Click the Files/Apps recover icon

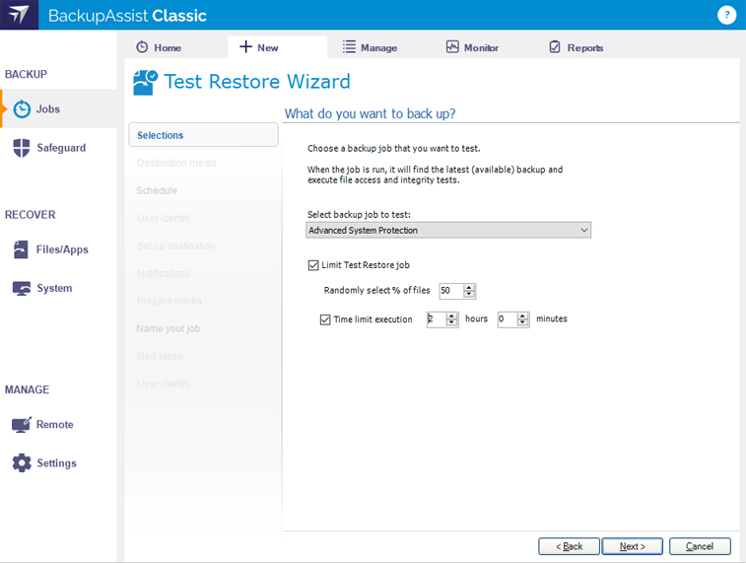click(21, 249)
